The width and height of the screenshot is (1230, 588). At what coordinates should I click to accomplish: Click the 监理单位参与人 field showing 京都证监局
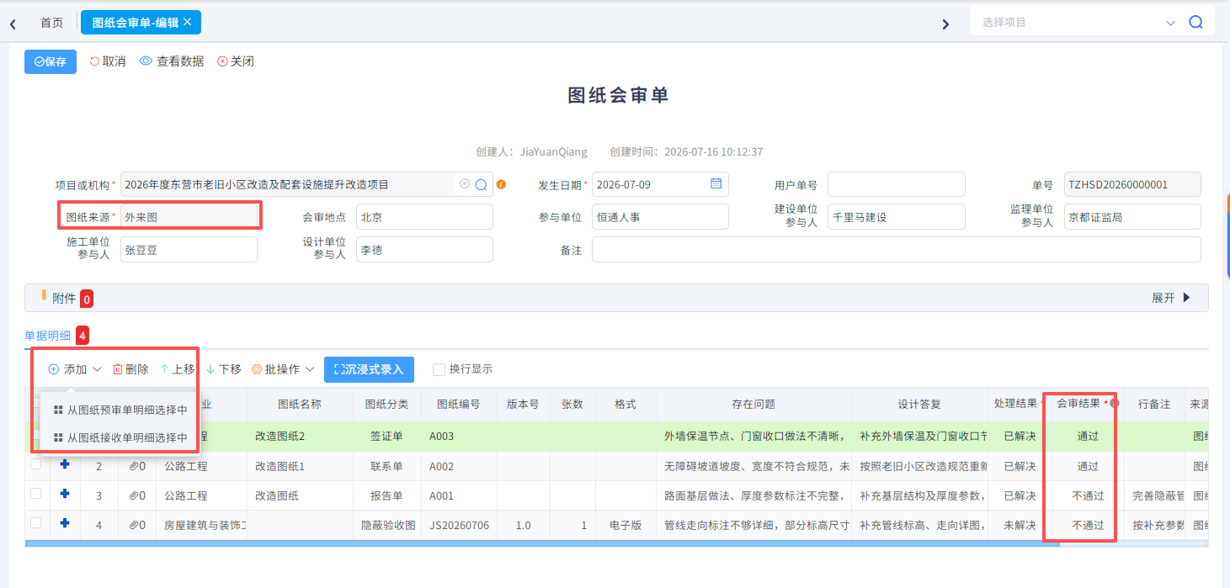[1132, 216]
